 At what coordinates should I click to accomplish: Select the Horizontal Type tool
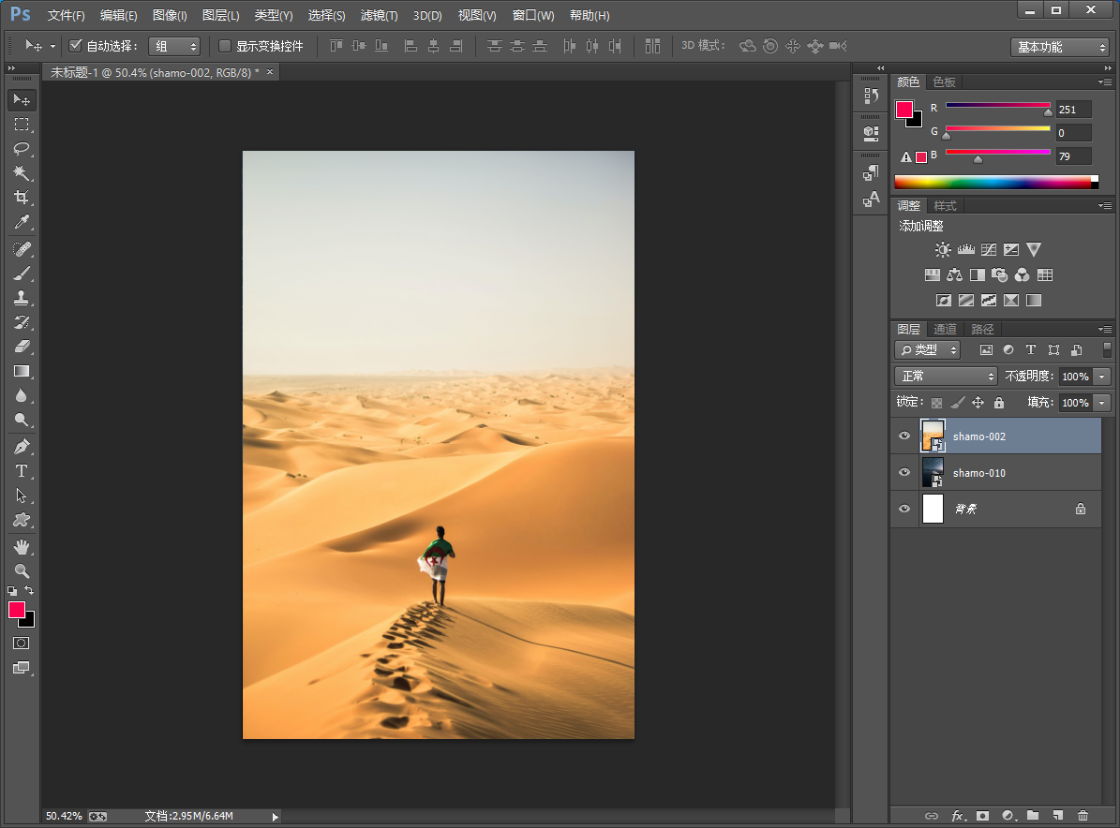[22, 471]
